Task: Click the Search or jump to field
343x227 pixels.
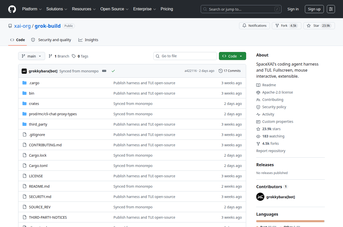Action: (241, 9)
